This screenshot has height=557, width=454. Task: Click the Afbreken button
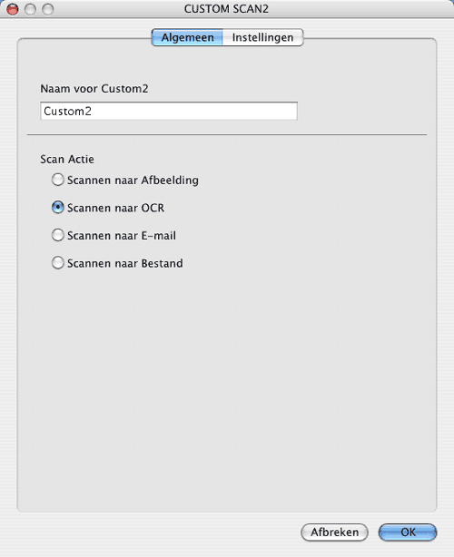334,533
